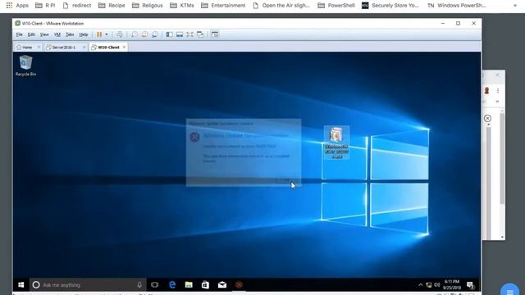Click the Windows PowerShell TN bookmark
This screenshot has width=525, height=295.
click(x=457, y=6)
